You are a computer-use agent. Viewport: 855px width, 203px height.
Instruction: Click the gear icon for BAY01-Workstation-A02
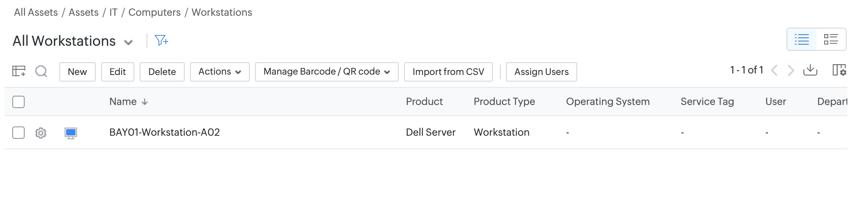(41, 133)
